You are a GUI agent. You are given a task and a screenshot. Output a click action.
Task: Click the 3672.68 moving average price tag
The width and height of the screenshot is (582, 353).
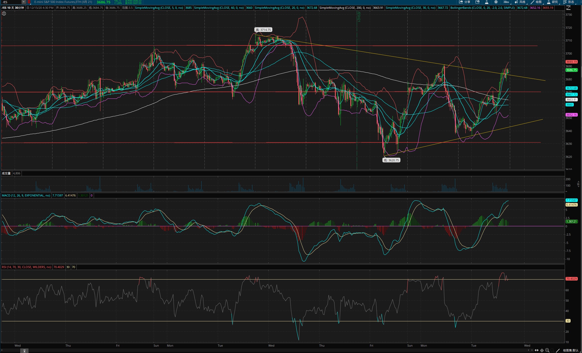coord(571,88)
